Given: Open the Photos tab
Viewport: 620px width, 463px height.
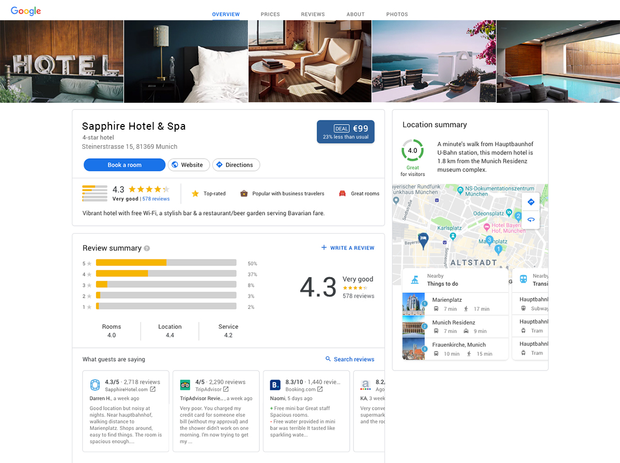Looking at the screenshot, I should point(397,14).
